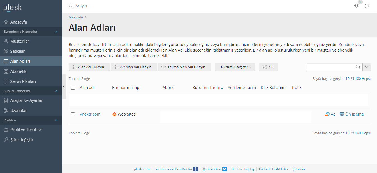Click the Twitter icon in footer
This screenshot has height=173, width=377.
(225, 169)
